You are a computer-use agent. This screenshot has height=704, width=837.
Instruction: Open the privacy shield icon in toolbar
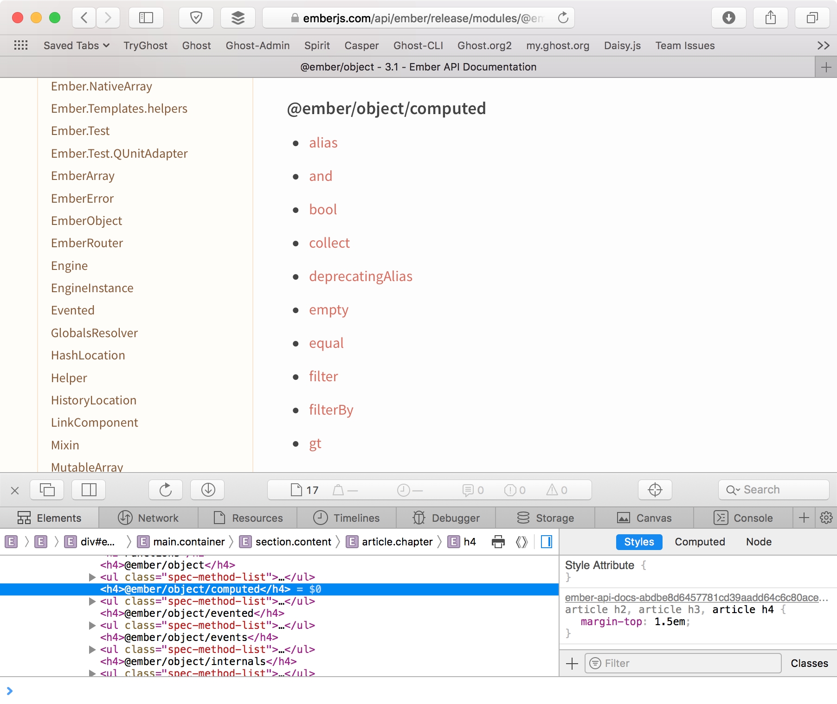[196, 18]
